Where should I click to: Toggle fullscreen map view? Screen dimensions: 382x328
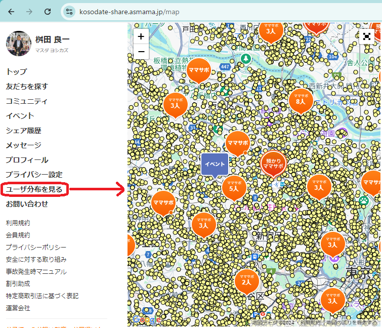pos(367,36)
